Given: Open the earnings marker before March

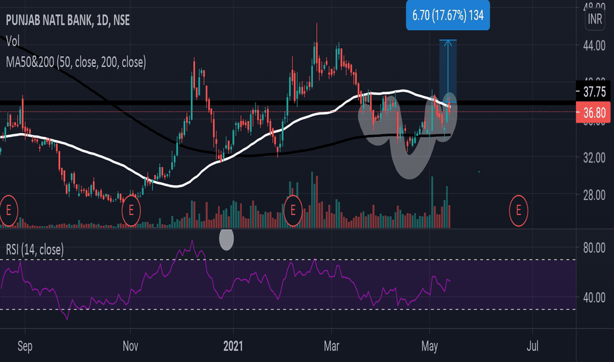Looking at the screenshot, I should point(293,210).
